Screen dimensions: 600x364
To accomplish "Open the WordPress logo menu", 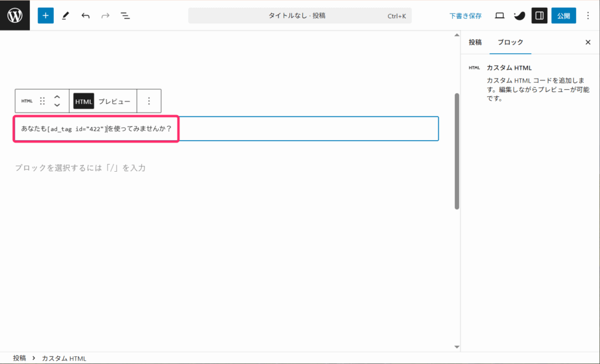I will click(15, 15).
